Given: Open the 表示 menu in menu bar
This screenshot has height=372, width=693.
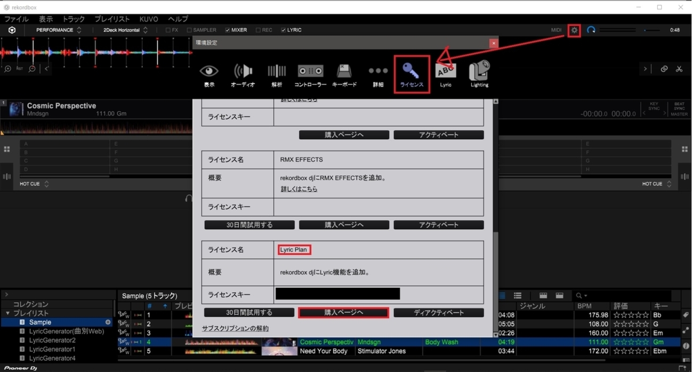Looking at the screenshot, I should pos(46,19).
